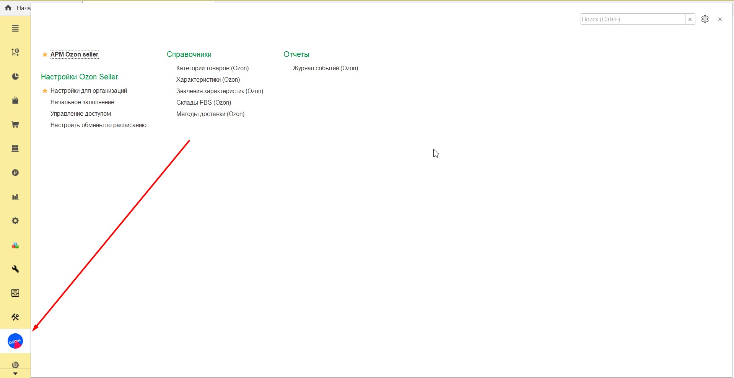Open Журнал событий (Ozon) report
The height and width of the screenshot is (378, 734).
click(325, 68)
